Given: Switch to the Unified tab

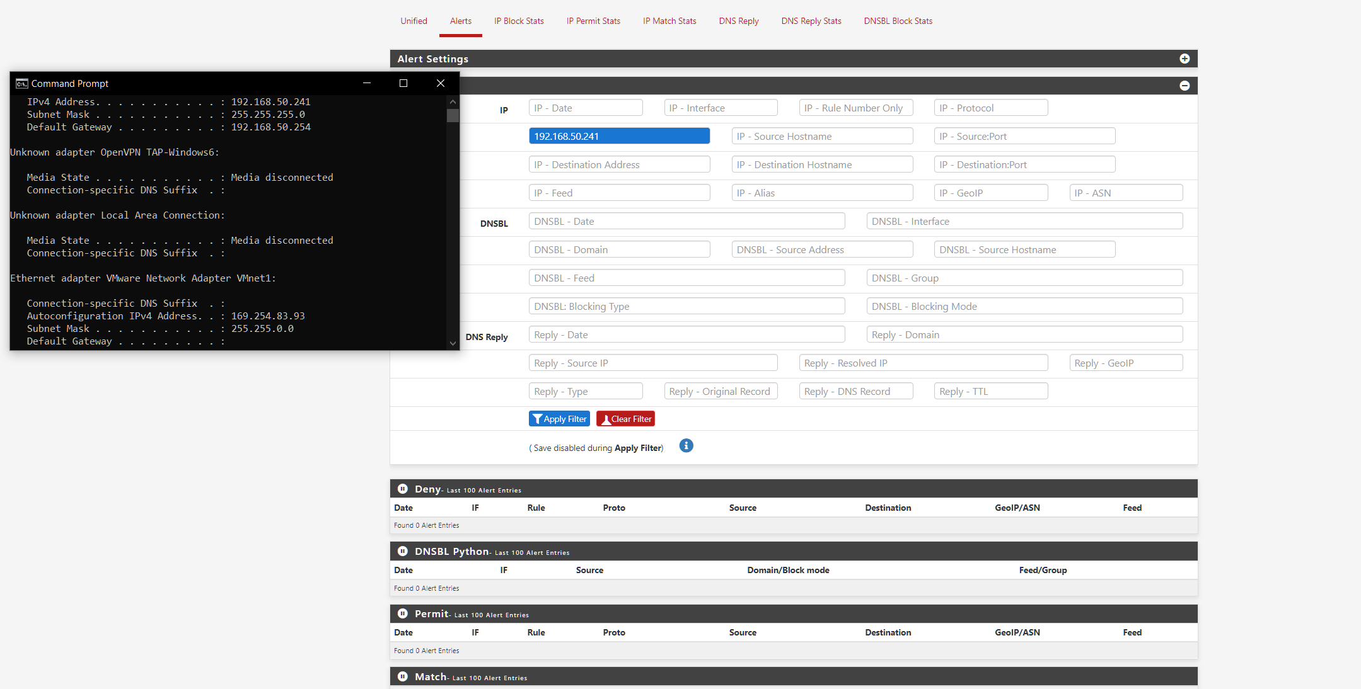Looking at the screenshot, I should [x=414, y=21].
